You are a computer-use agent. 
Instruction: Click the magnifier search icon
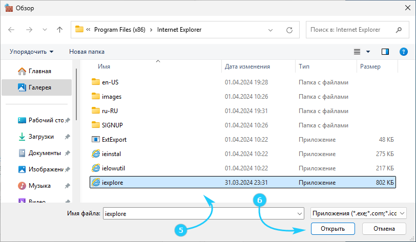(x=399, y=30)
